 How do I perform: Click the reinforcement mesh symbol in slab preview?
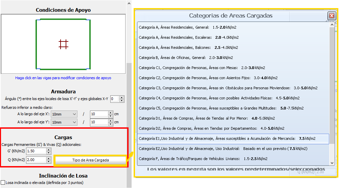63,44
